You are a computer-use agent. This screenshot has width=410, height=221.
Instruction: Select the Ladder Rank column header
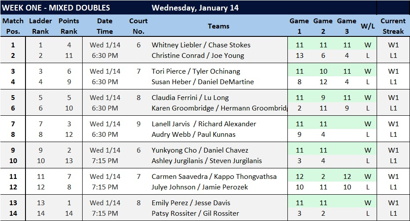click(40, 26)
